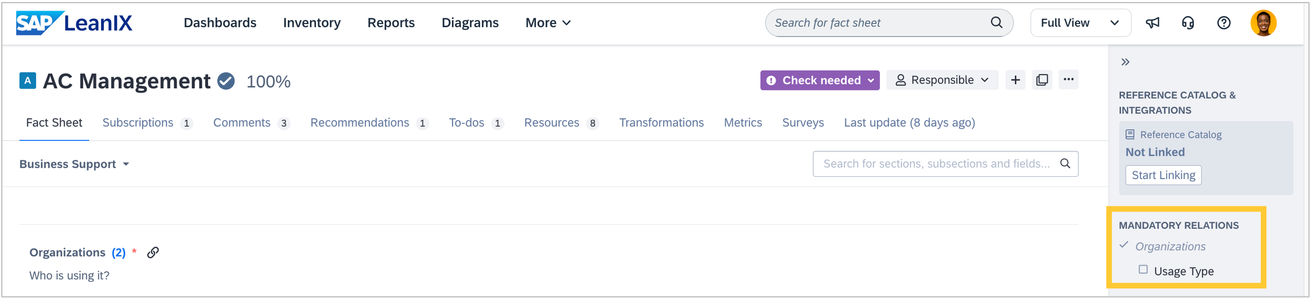1311x298 pixels.
Task: Click the link icon next to Organizations
Action: point(153,252)
